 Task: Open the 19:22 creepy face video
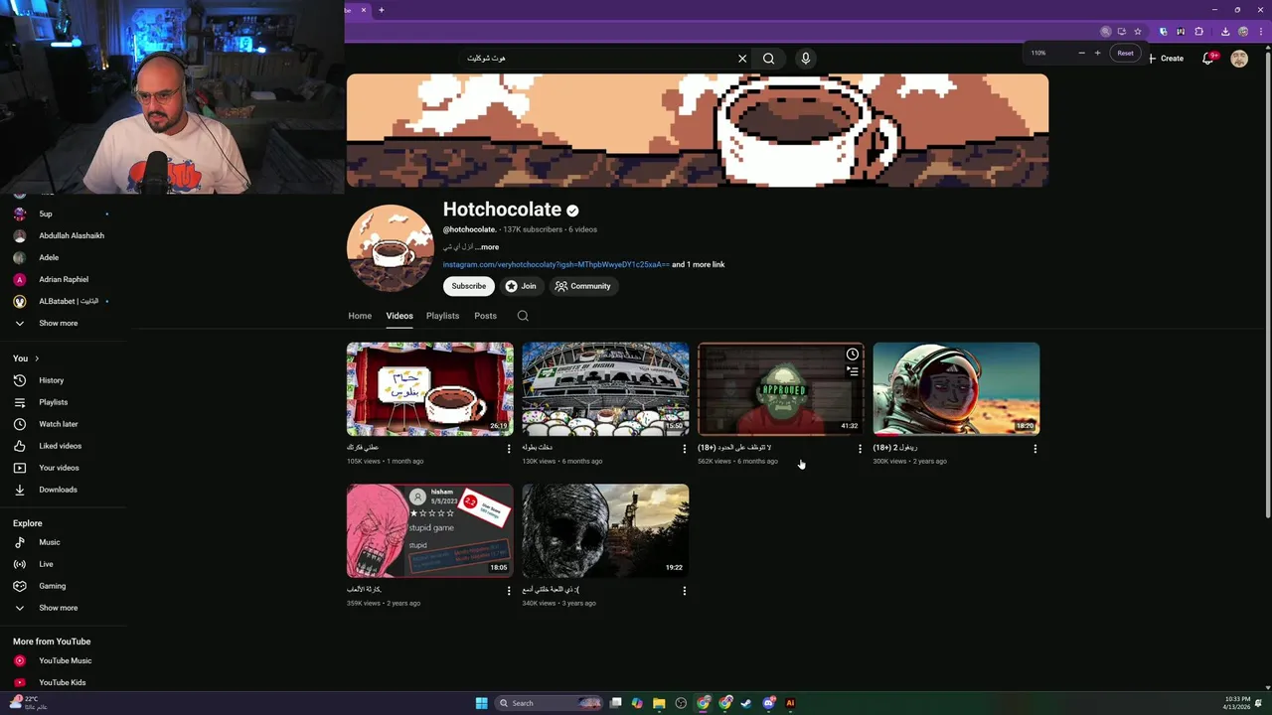605,530
